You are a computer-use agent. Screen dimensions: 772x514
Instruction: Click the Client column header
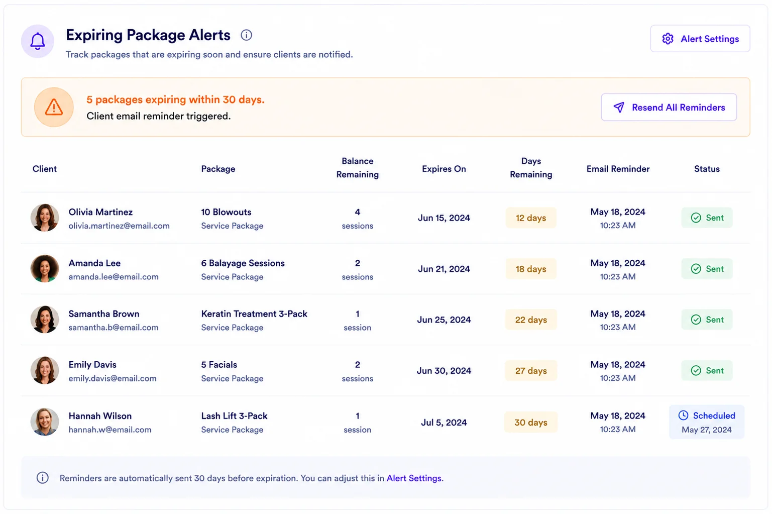(45, 169)
